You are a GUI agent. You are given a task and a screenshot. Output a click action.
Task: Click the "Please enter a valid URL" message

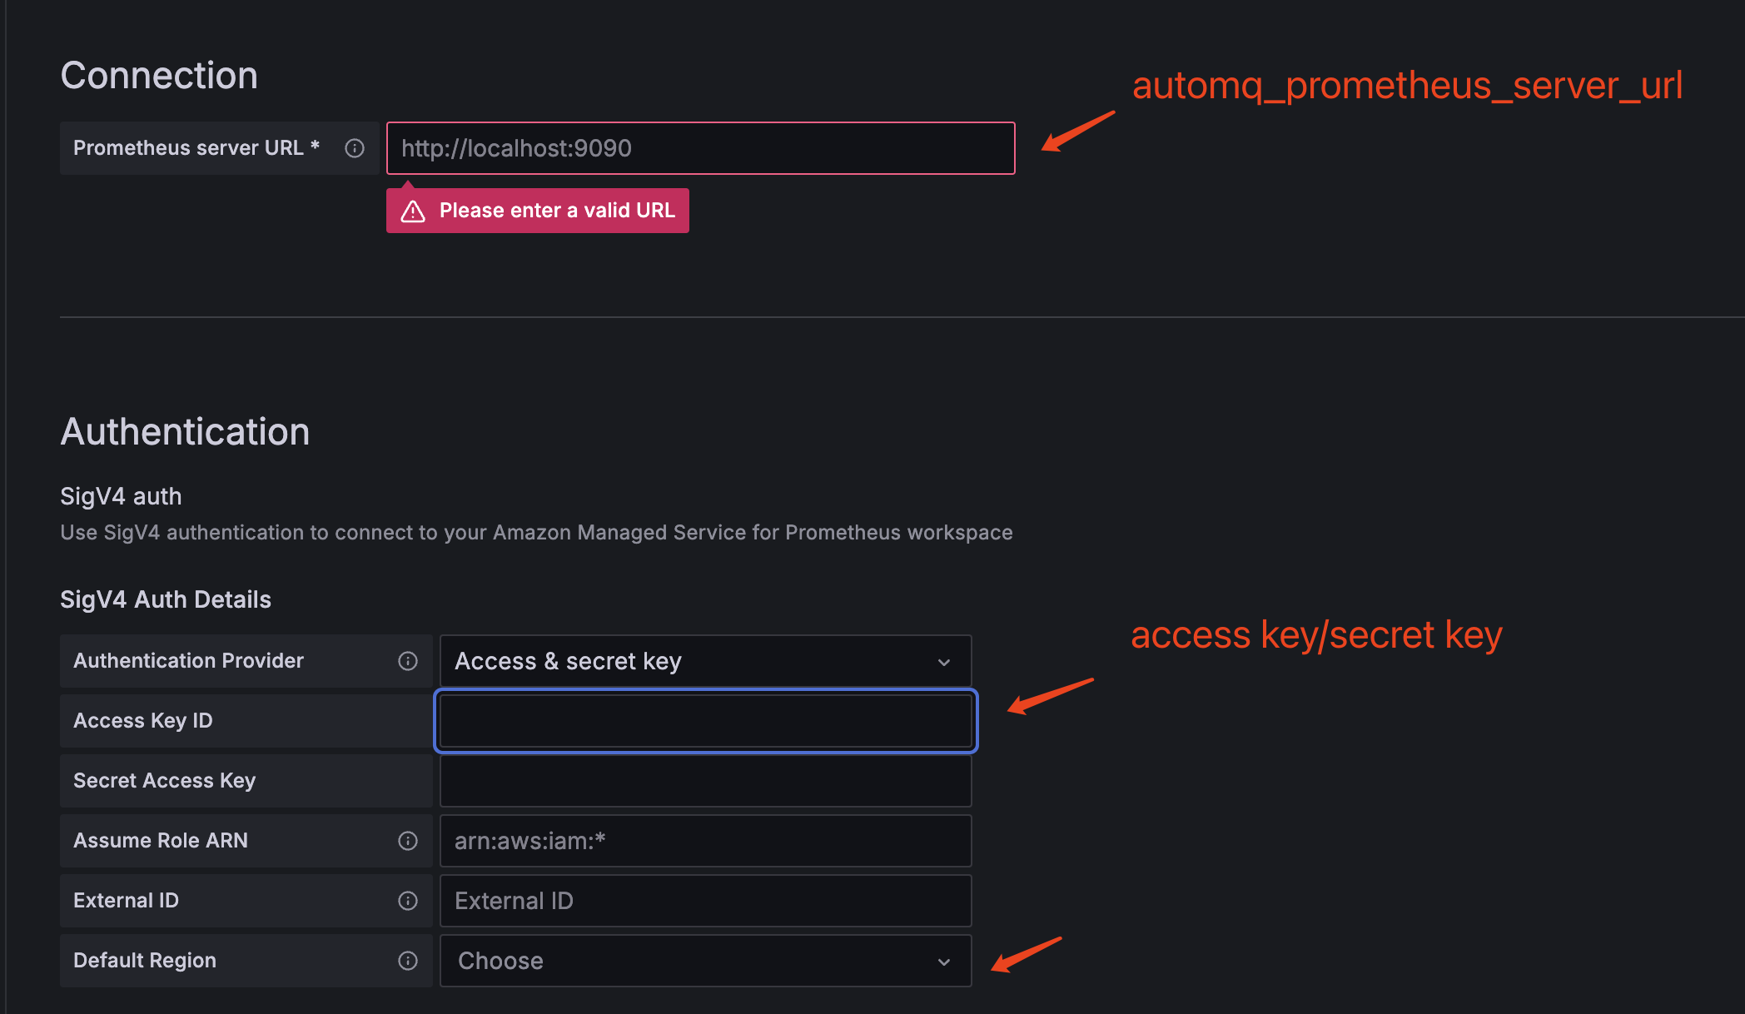point(557,211)
